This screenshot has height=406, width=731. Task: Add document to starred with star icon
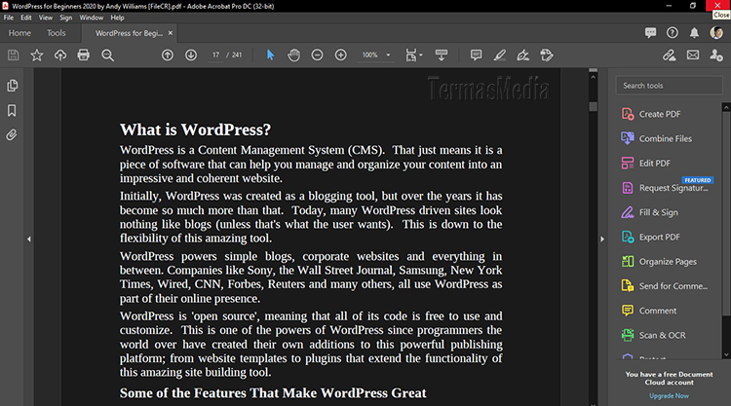[37, 55]
